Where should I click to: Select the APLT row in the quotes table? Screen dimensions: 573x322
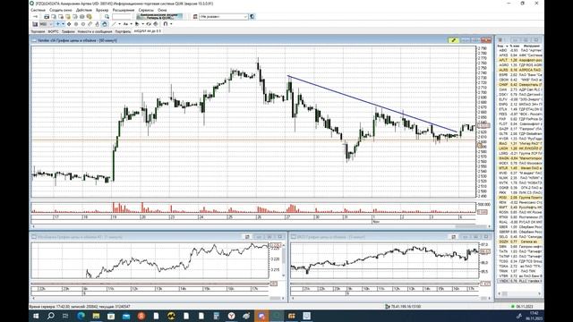coord(519,60)
